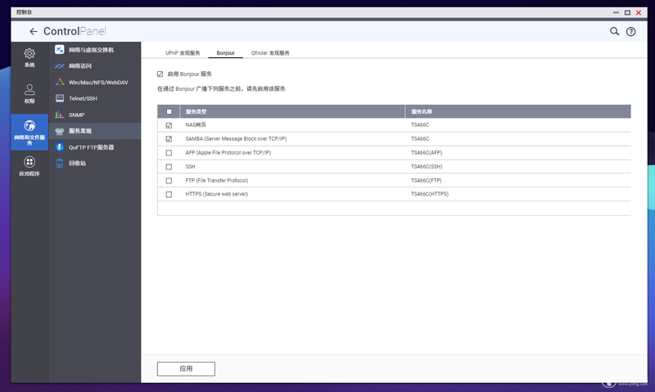The image size is (655, 392).
Task: Check the FTP service checkbox
Action: [169, 181]
